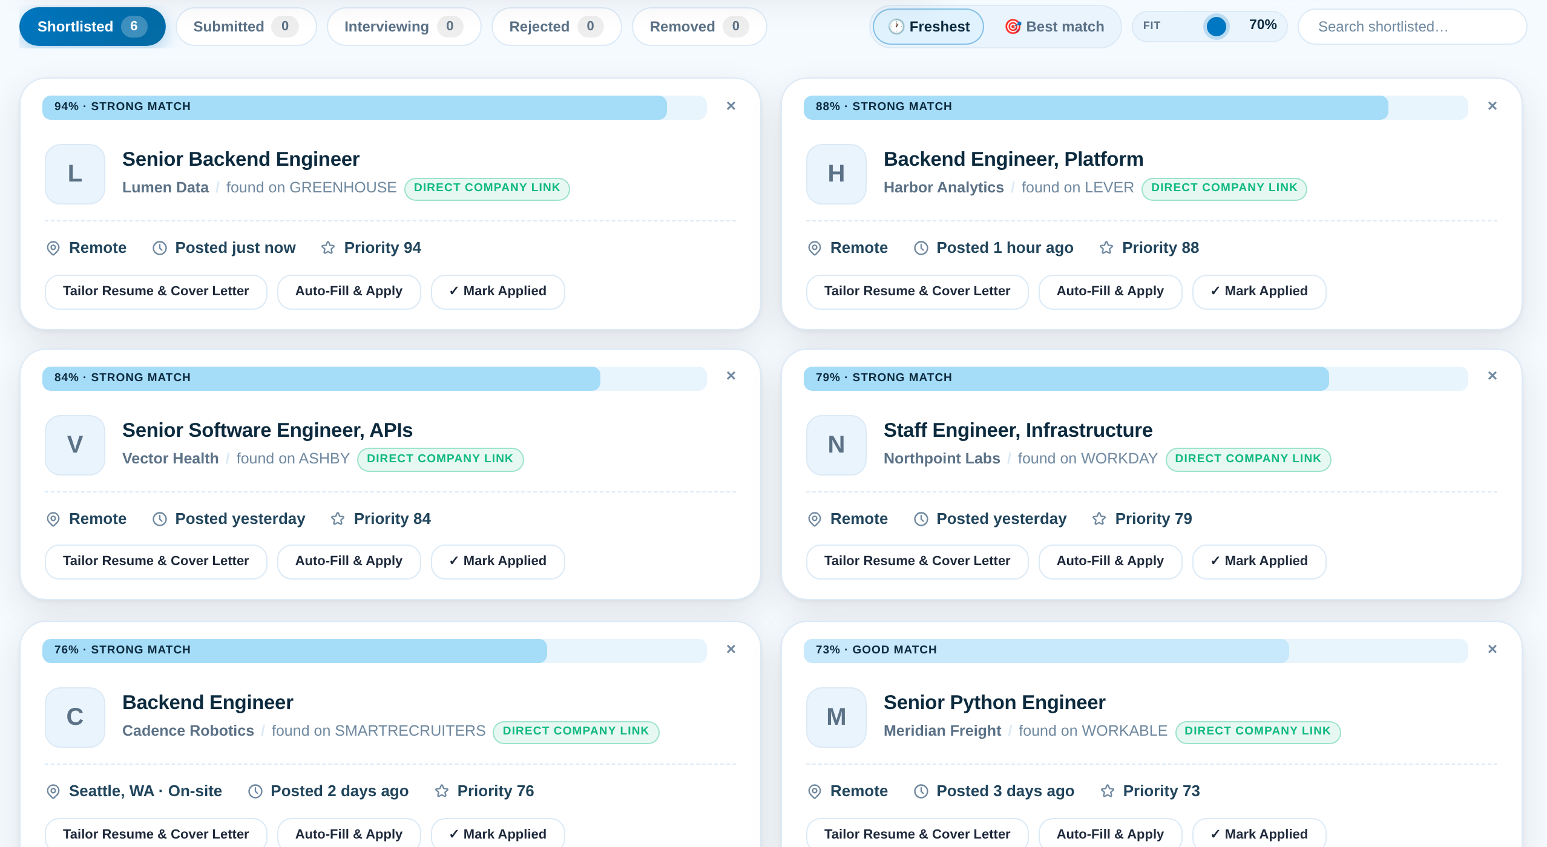Switch to the Interviewing tab
Viewport: 1547px width, 847px height.
coord(404,27)
